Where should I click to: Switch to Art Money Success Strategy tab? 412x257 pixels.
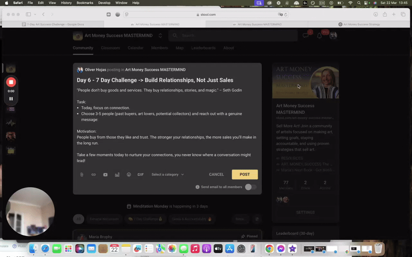pos(359,24)
